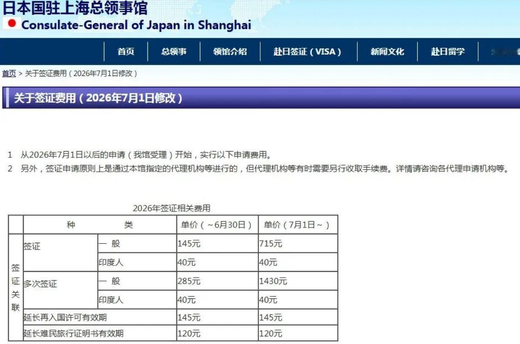Click the 120元 cell under 单价（7月1日～）
This screenshot has height=344, width=520.
pos(298,333)
